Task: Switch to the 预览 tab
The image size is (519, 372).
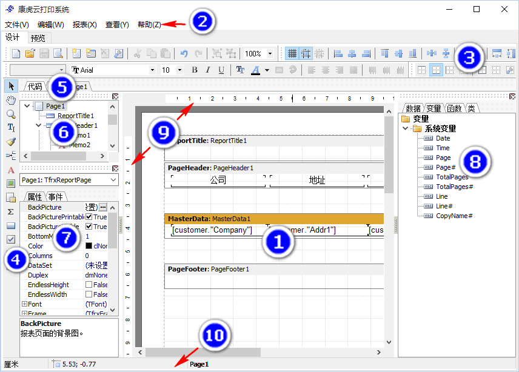Action: (x=38, y=38)
